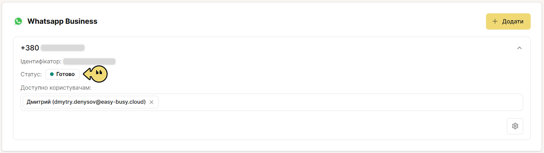This screenshot has height=153, width=544.
Task: Click the Whatsapp Business heading
Action: [x=62, y=21]
